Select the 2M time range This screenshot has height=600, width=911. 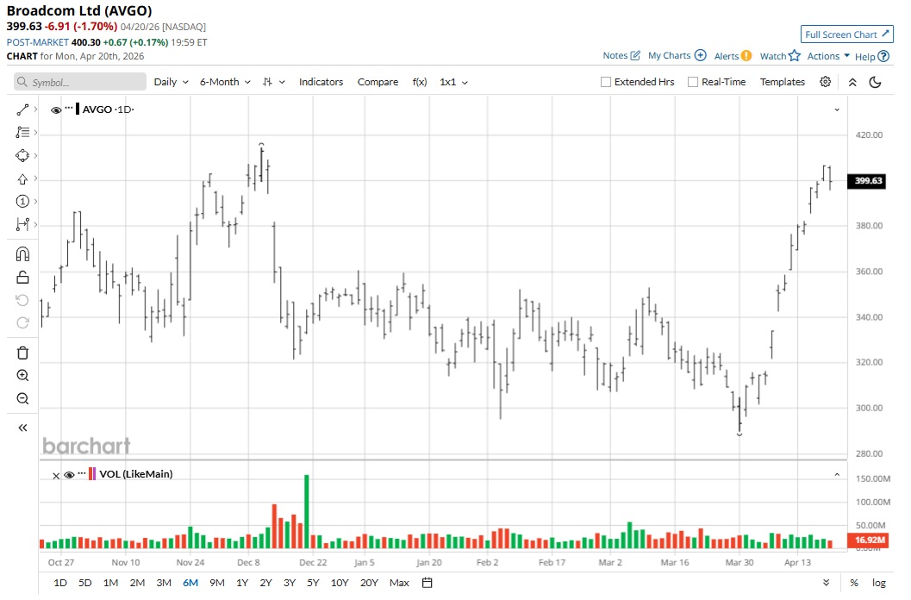coord(137,583)
